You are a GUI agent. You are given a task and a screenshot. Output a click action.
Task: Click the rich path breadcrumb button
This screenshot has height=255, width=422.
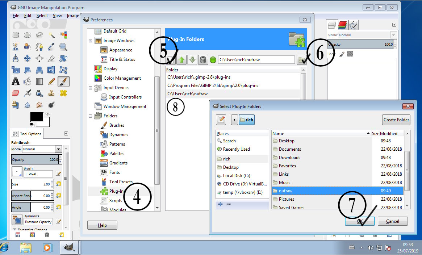pos(247,120)
